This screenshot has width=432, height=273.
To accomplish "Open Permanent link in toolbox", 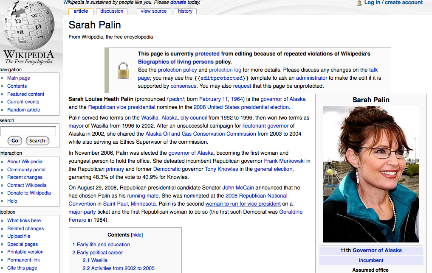I will point(23,260).
